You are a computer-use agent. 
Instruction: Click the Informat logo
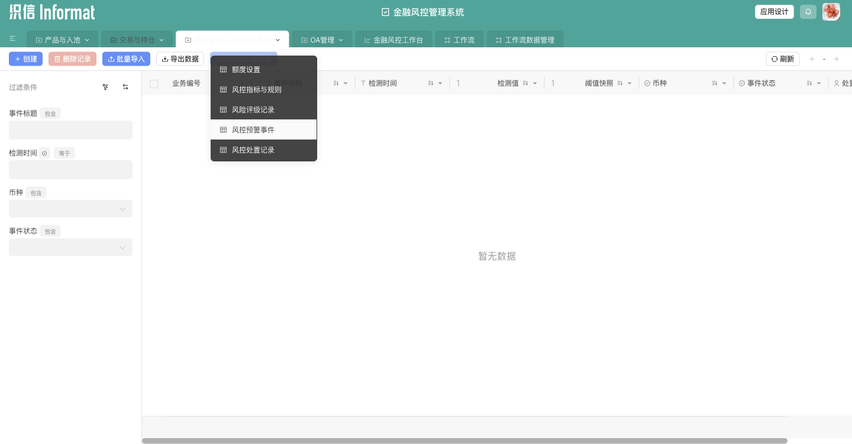[52, 12]
